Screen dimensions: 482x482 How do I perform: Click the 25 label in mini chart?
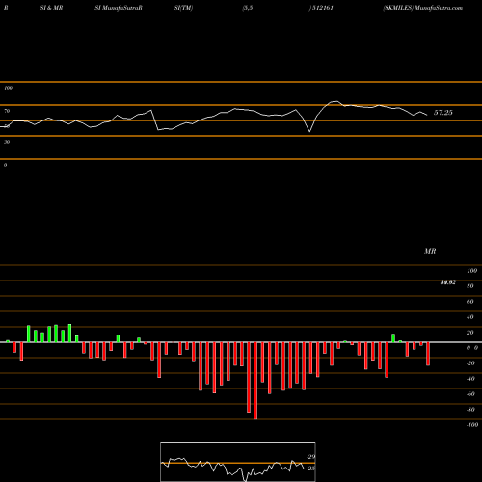point(311,469)
